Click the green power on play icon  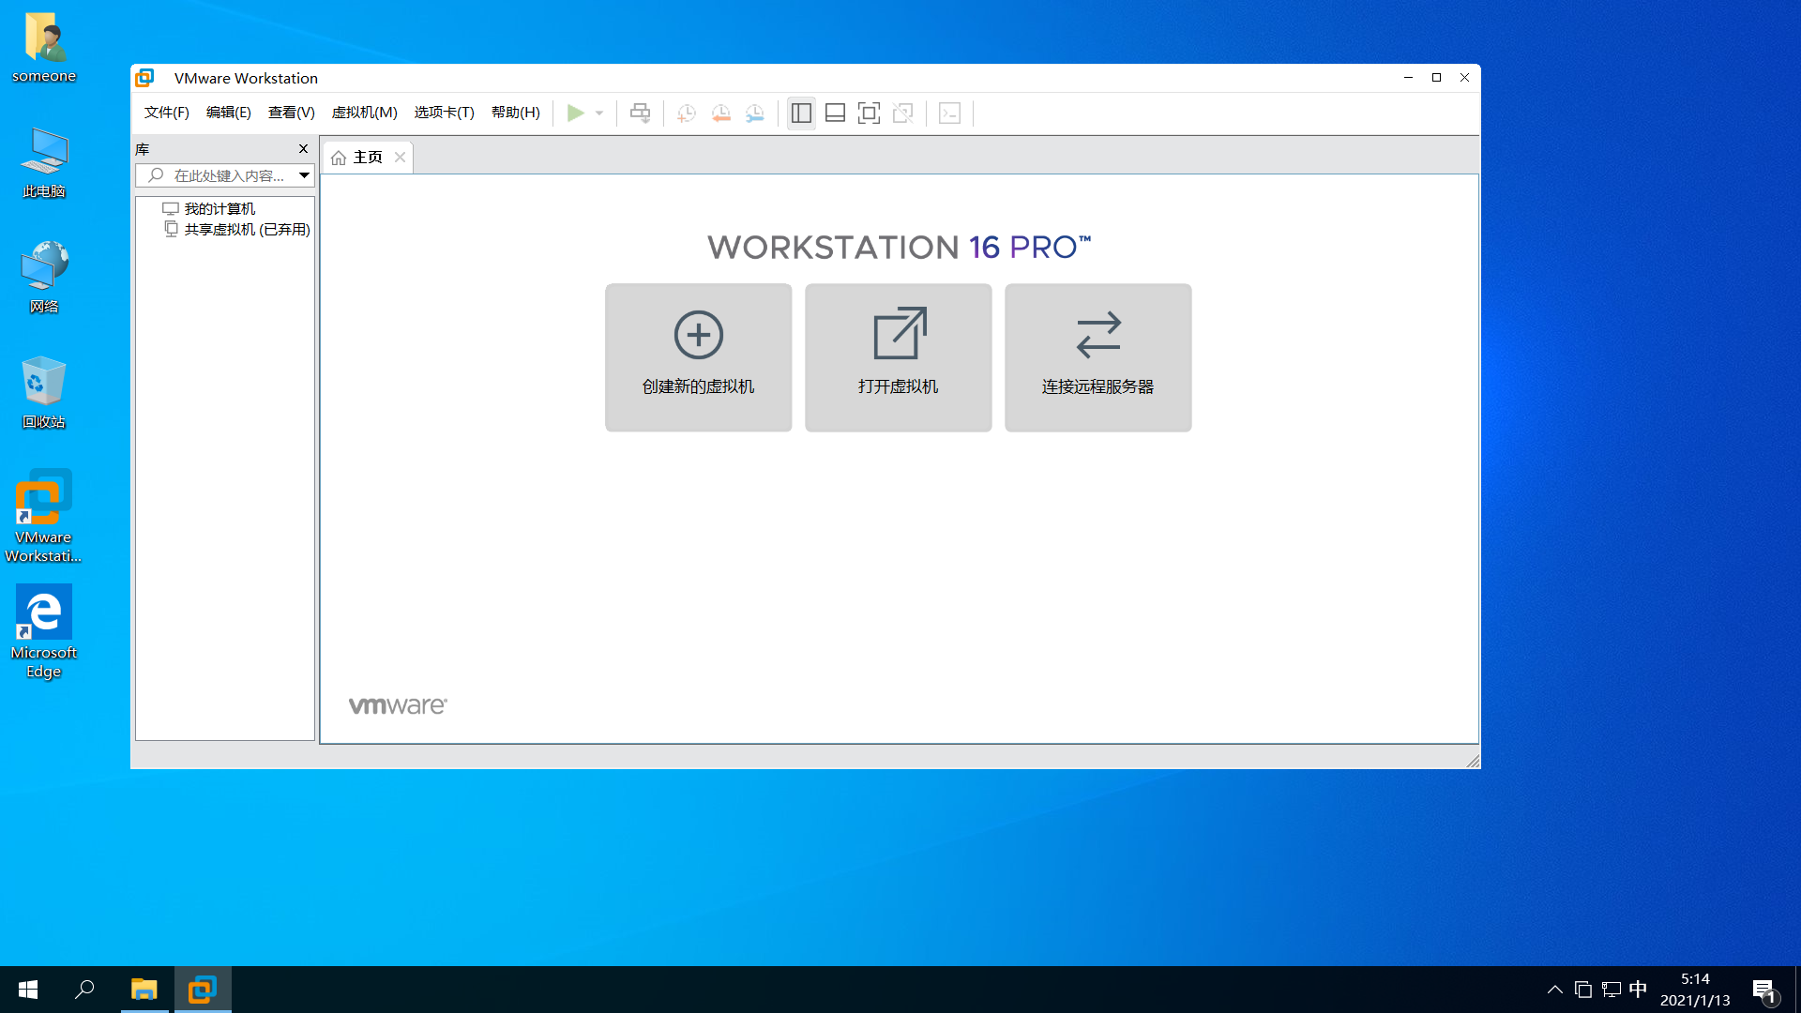click(x=575, y=113)
